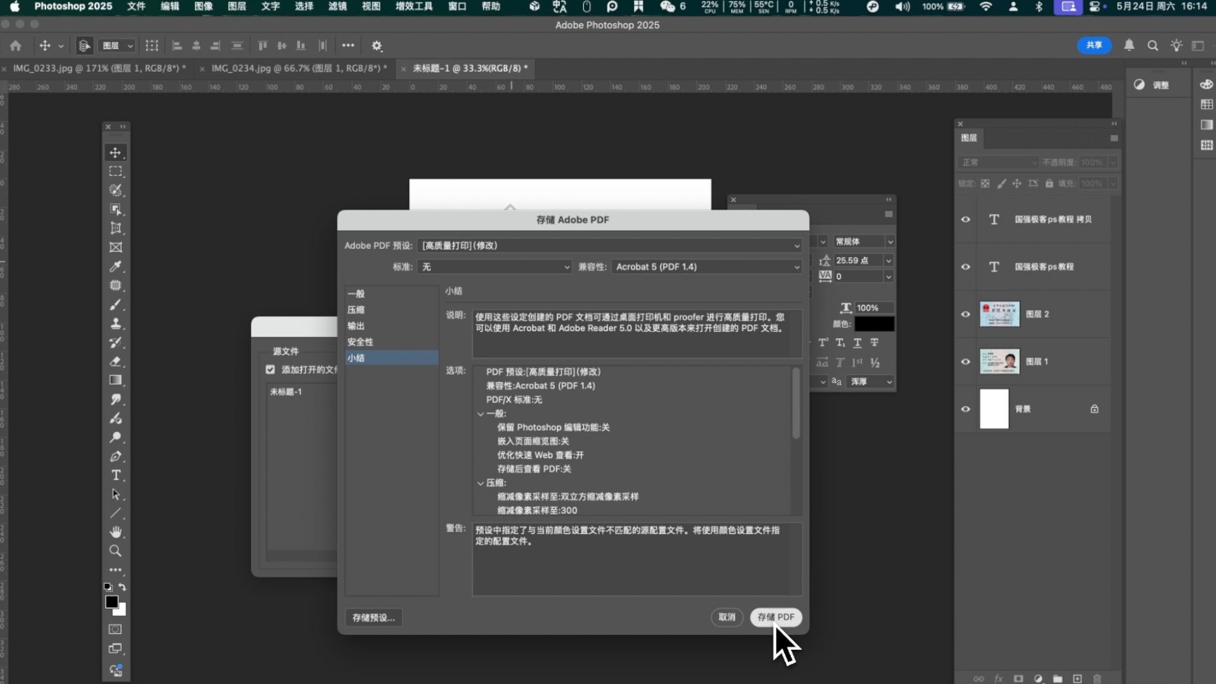Swap foreground and background colors
Image resolution: width=1216 pixels, height=684 pixels.
point(122,587)
